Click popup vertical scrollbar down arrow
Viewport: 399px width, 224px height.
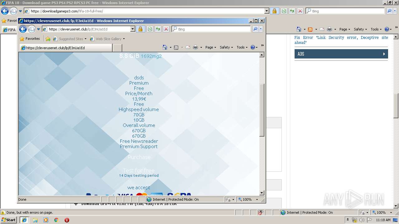(262, 193)
